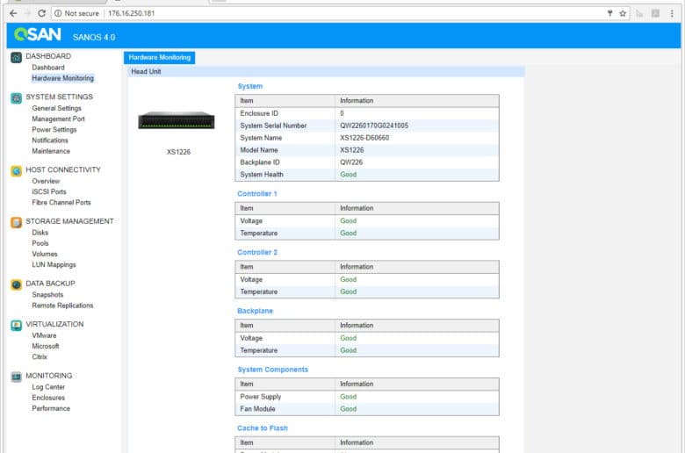Open Microsoft virtualization page
The height and width of the screenshot is (453, 685).
point(46,347)
